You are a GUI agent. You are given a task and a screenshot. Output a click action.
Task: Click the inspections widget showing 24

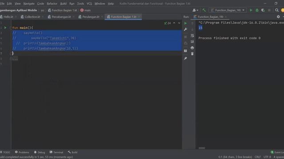167,23
